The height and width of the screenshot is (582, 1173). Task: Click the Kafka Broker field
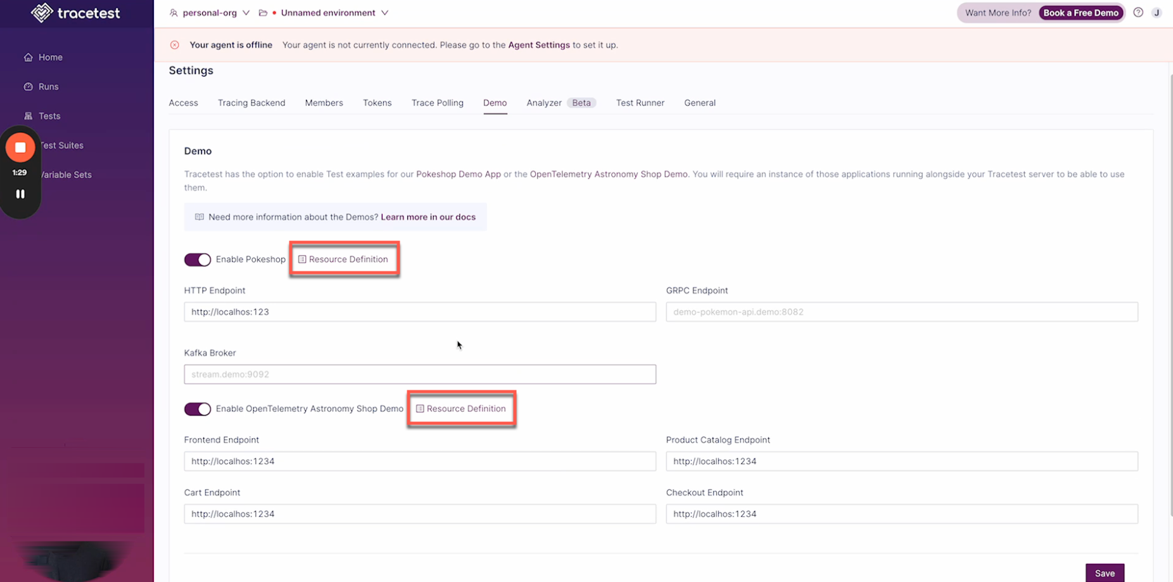point(420,374)
